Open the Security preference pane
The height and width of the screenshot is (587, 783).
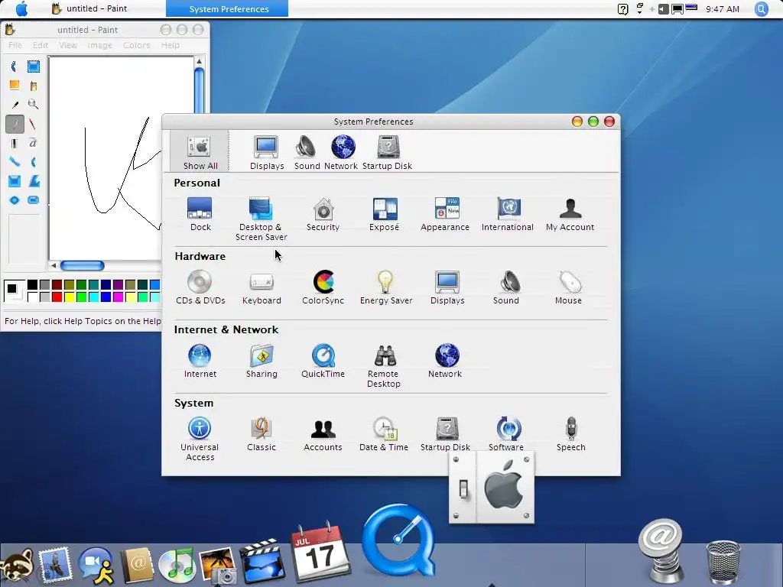pyautogui.click(x=323, y=214)
